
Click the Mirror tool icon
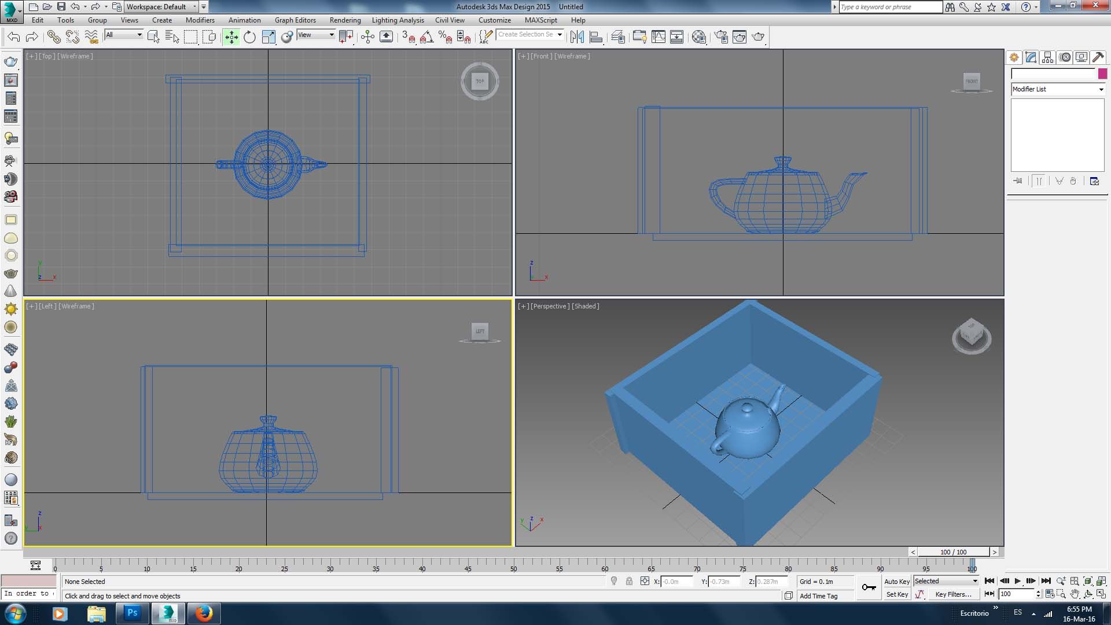pos(577,37)
